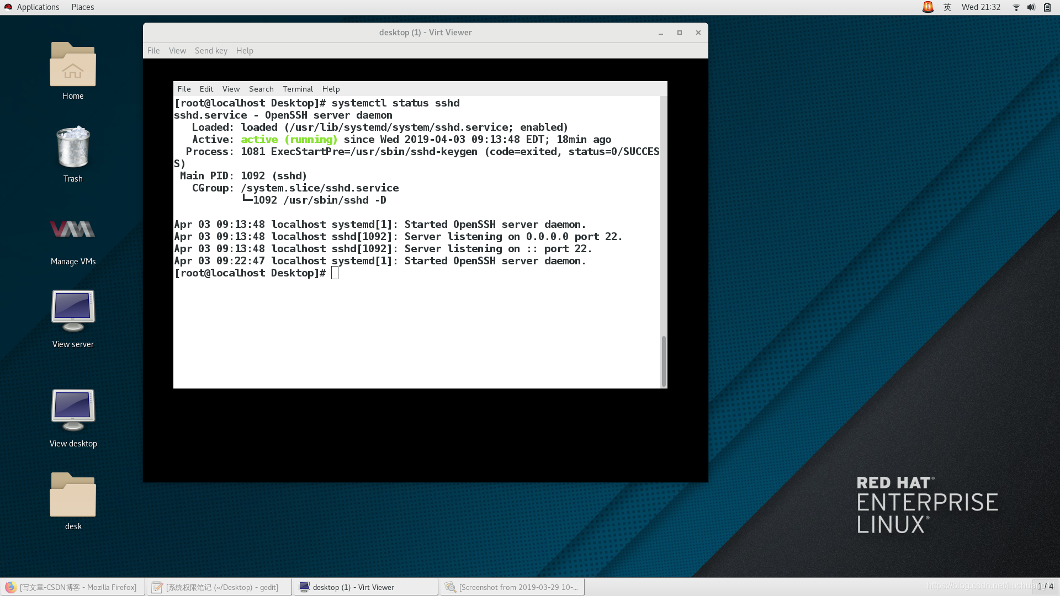Viewport: 1060px width, 596px height.
Task: Switch to Mozilla Firefox taskbar item
Action: [73, 587]
